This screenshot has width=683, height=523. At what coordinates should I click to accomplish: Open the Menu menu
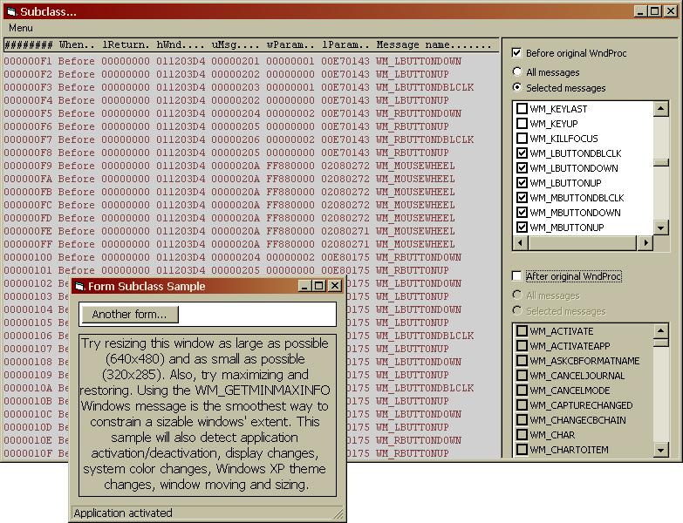point(21,28)
